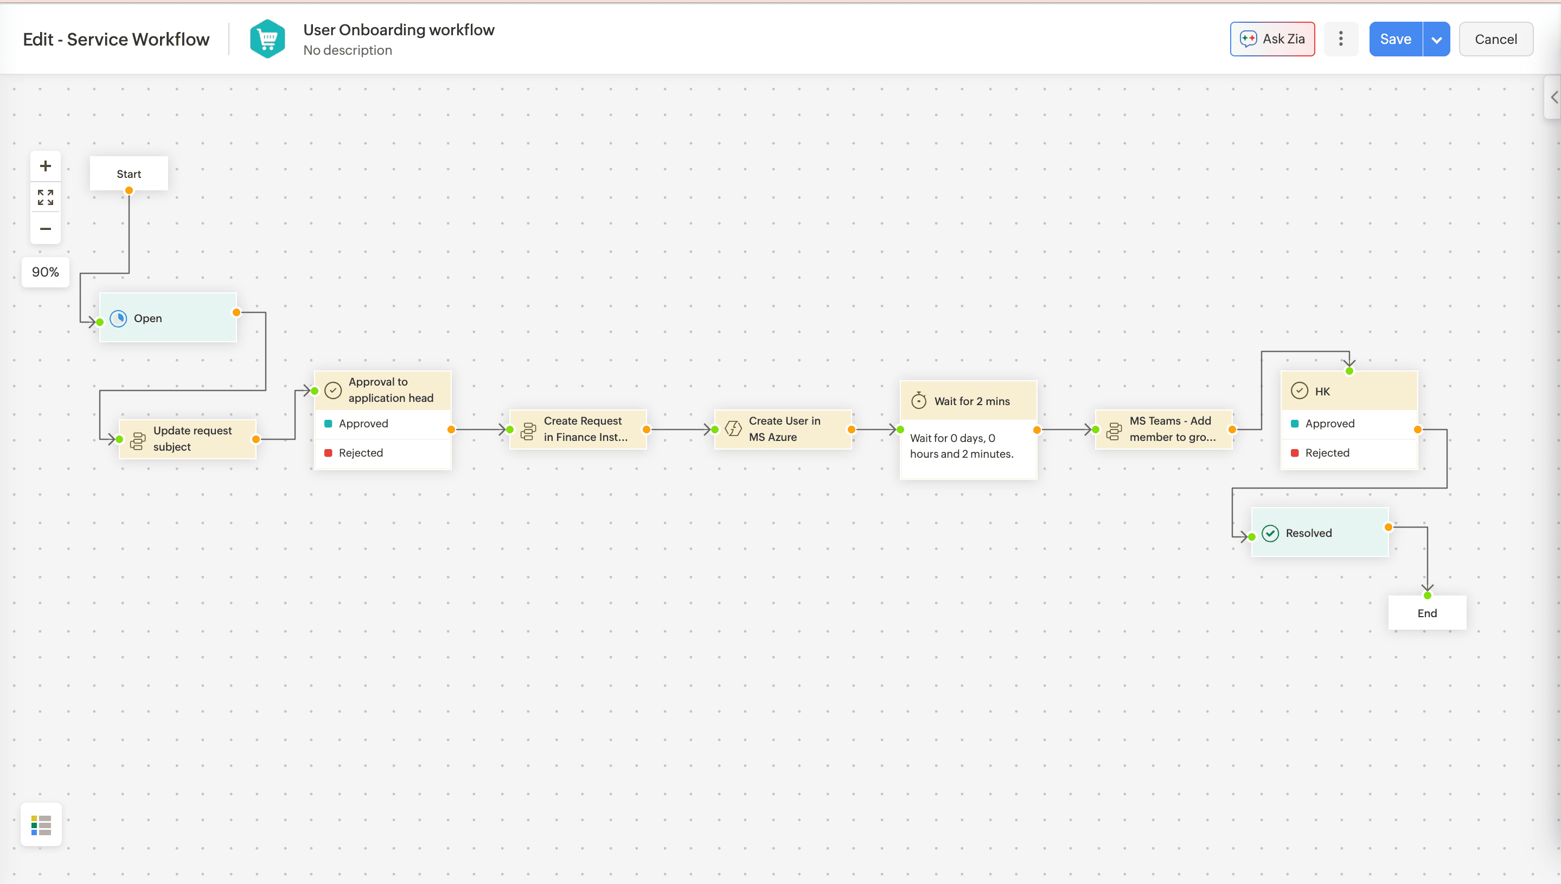Click the timer icon on Wait for 2 mins
The height and width of the screenshot is (884, 1561).
pos(919,401)
